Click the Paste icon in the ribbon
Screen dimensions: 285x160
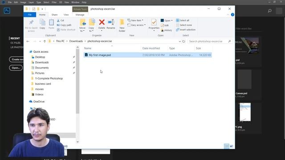pos(51,24)
